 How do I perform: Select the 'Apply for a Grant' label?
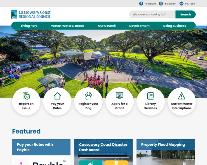(x=119, y=106)
